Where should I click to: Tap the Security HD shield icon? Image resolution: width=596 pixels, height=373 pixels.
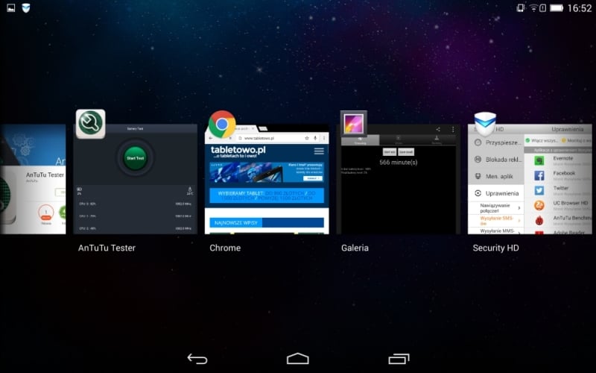pyautogui.click(x=486, y=124)
